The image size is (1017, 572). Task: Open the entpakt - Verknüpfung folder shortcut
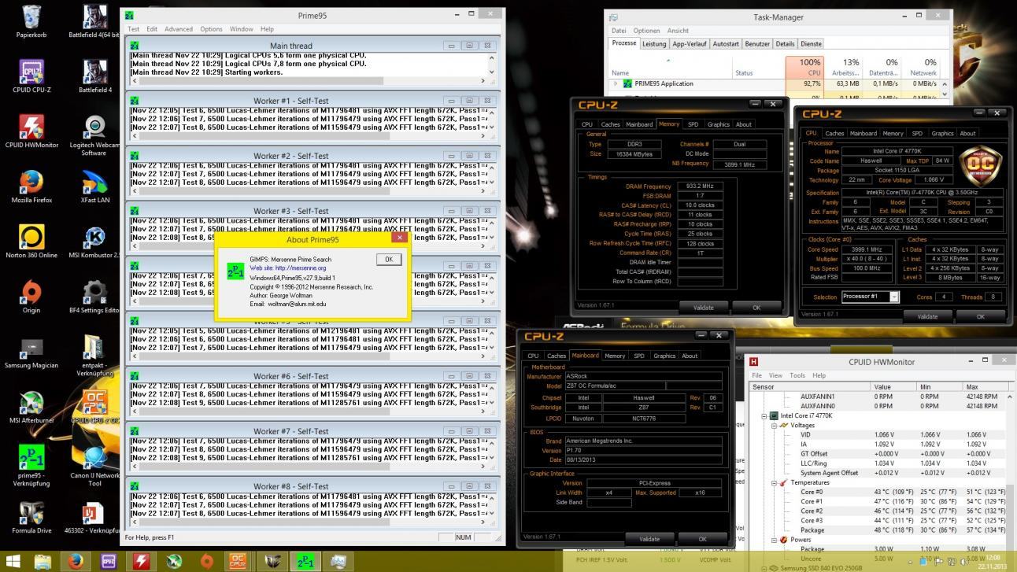[x=94, y=356]
